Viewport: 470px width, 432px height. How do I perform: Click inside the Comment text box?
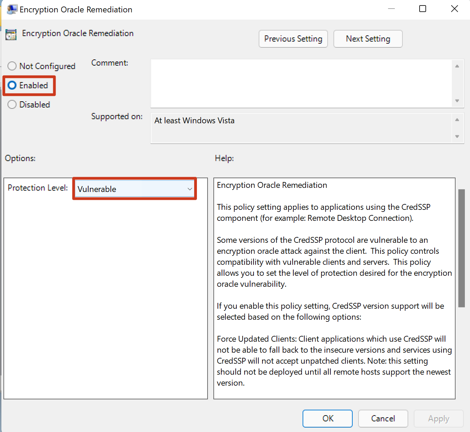pos(301,83)
